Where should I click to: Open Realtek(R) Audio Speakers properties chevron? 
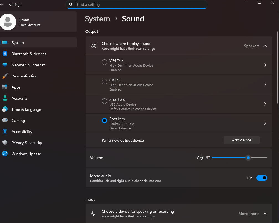[x=265, y=124]
